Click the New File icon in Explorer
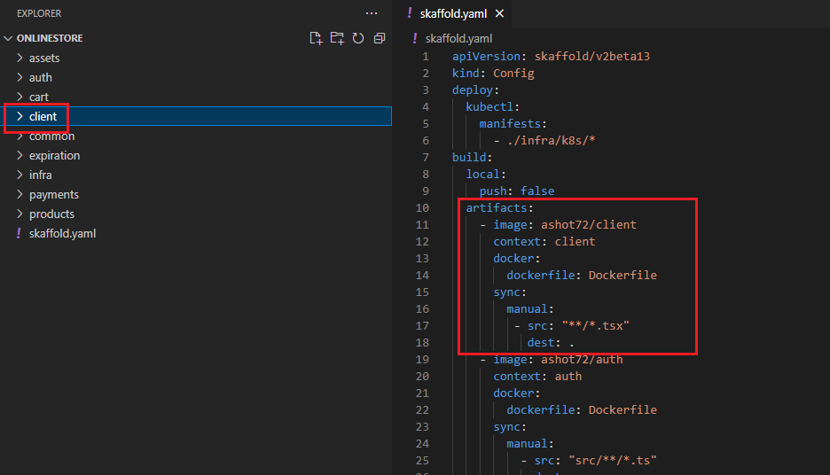Image resolution: width=830 pixels, height=475 pixels. 316,38
